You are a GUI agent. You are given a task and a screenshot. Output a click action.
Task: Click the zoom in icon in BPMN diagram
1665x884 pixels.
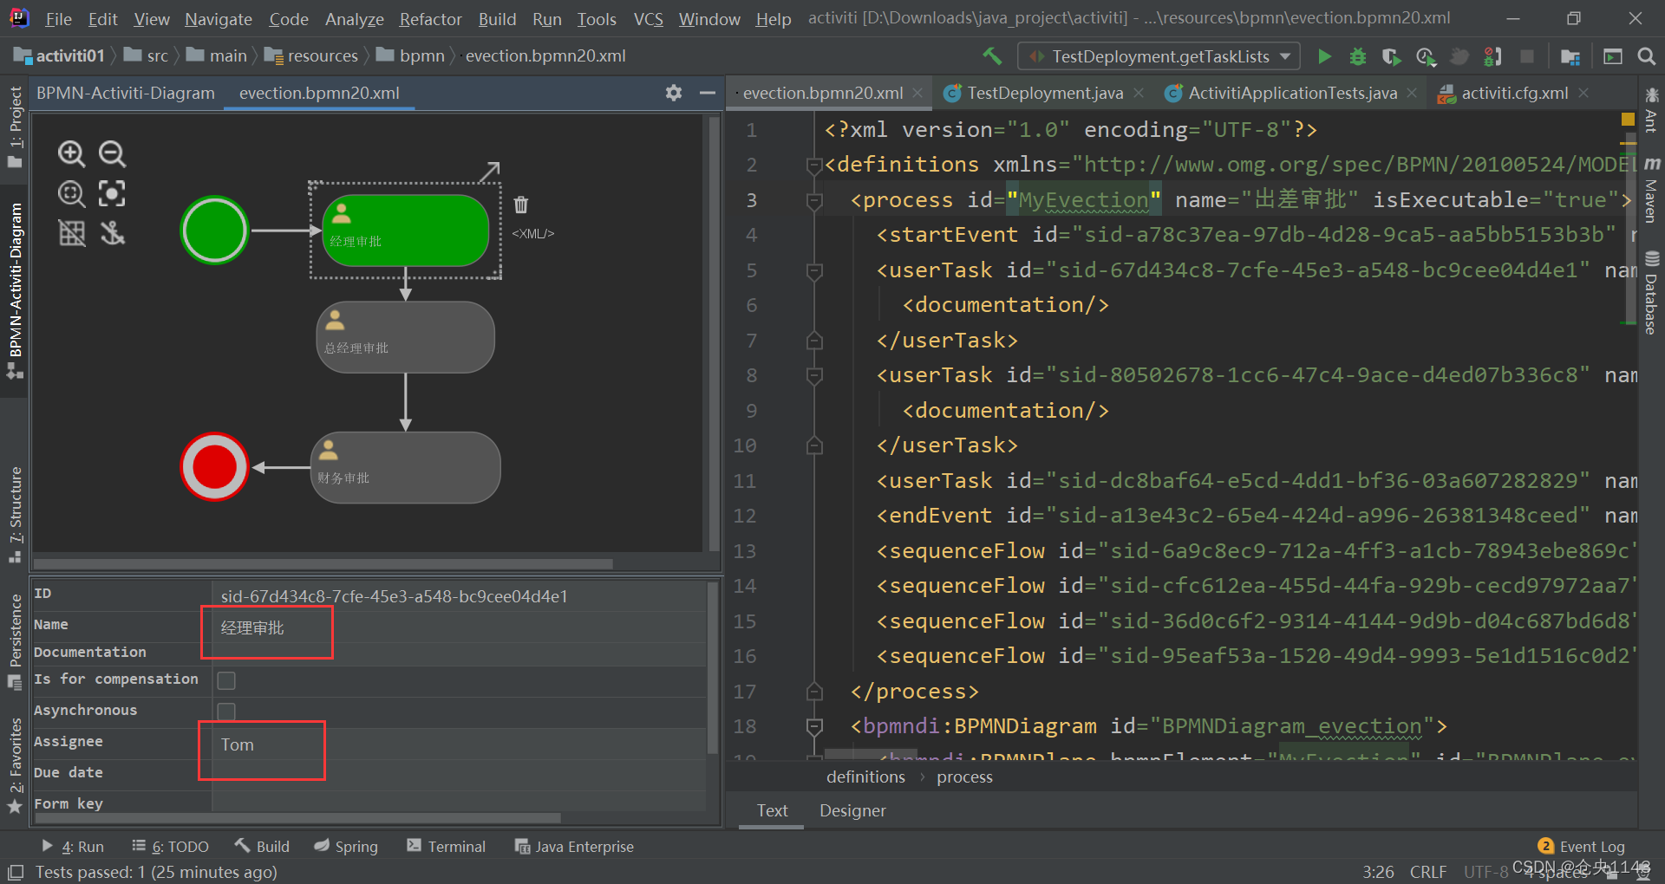[71, 154]
